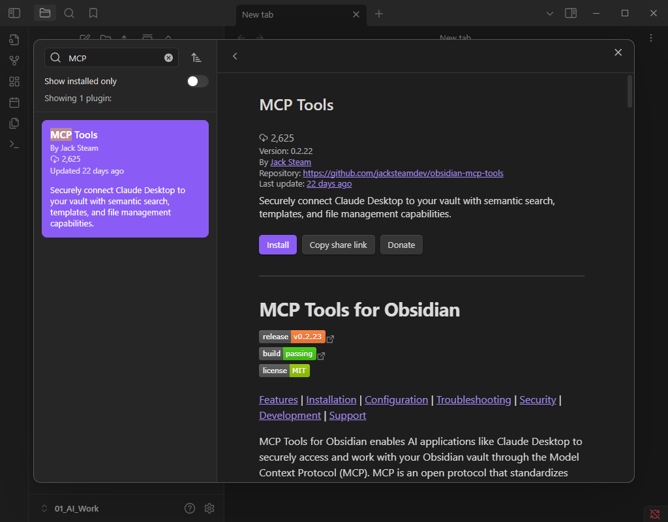
Task: Open the command palette ribbon icon
Action: coord(14,144)
